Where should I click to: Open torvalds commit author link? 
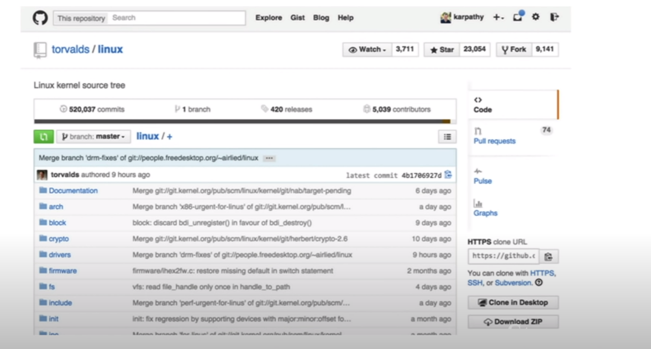[x=65, y=174]
